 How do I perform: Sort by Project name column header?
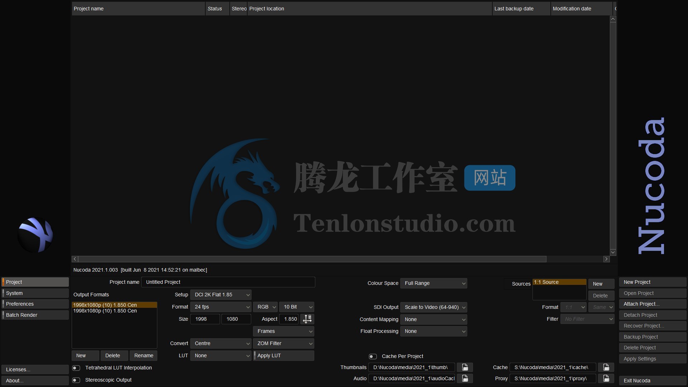138,9
